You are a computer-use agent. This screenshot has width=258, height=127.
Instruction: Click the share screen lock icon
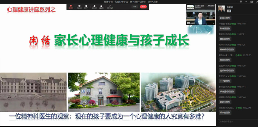(101, 6)
